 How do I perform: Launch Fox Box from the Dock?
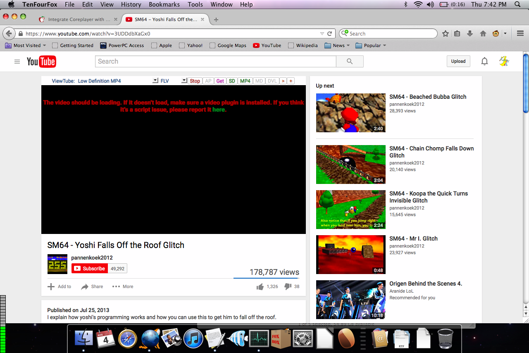point(281,339)
